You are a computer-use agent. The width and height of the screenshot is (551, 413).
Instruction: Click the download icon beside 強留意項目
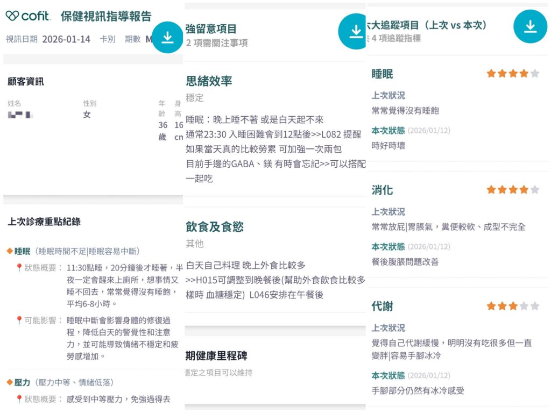click(x=354, y=32)
